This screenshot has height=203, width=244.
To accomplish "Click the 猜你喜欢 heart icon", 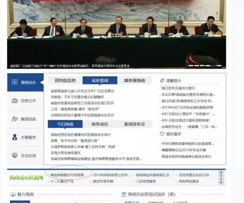I will pos(162,134).
